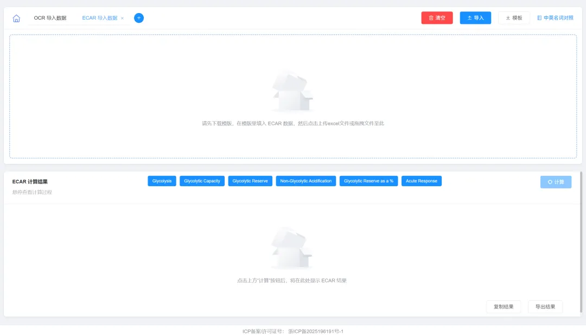Image resolution: width=586 pixels, height=335 pixels.
Task: Click 导出结果 to export results
Action: [545, 307]
